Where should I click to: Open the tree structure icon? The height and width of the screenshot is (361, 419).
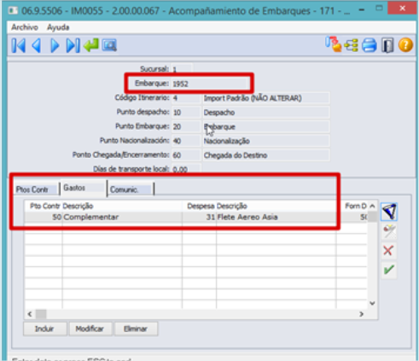[x=351, y=45]
